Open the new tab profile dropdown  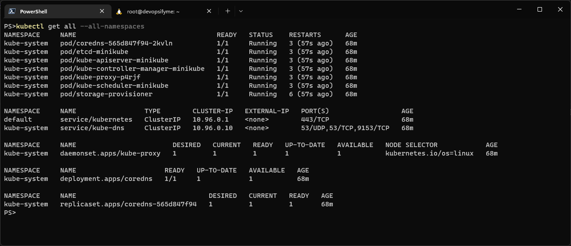[241, 11]
